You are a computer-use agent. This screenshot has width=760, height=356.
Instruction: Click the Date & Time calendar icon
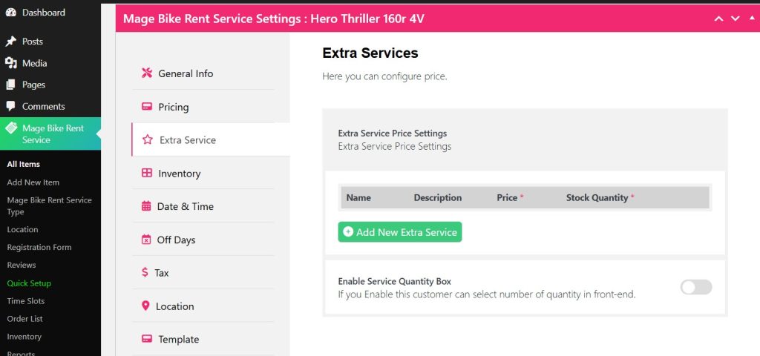pyautogui.click(x=145, y=206)
